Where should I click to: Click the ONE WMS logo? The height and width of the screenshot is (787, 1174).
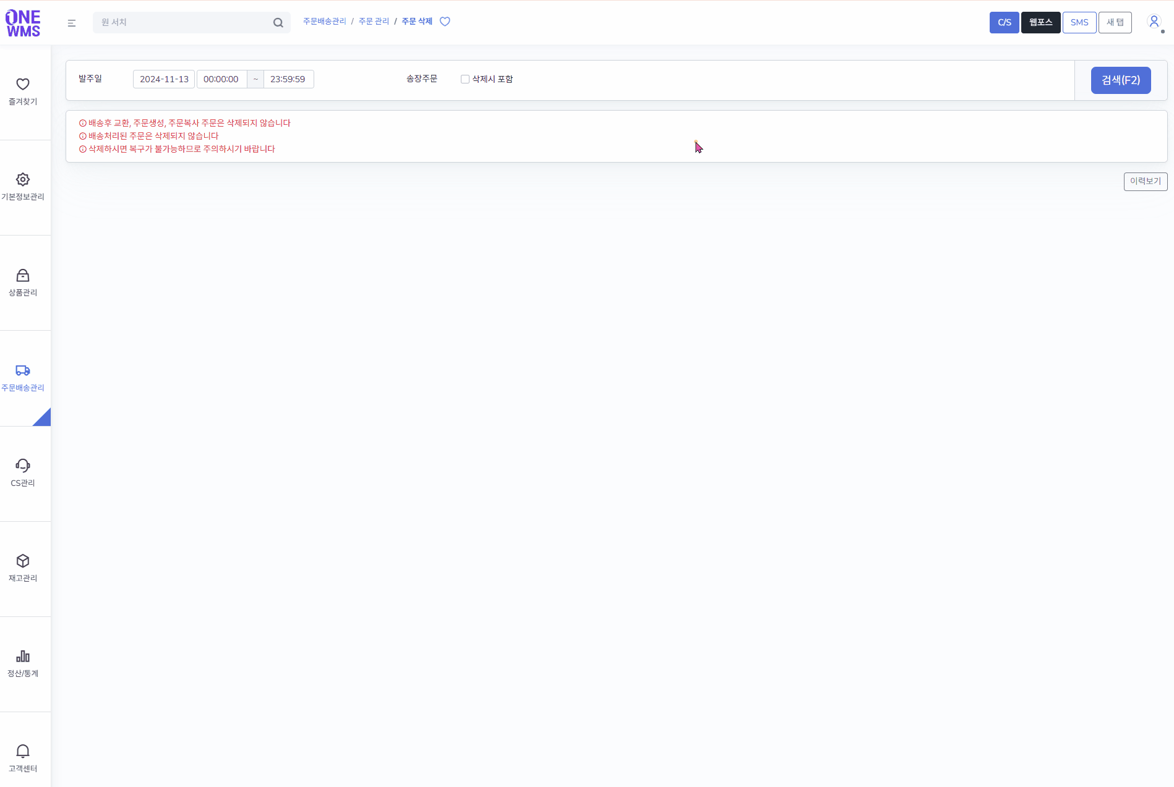point(23,23)
